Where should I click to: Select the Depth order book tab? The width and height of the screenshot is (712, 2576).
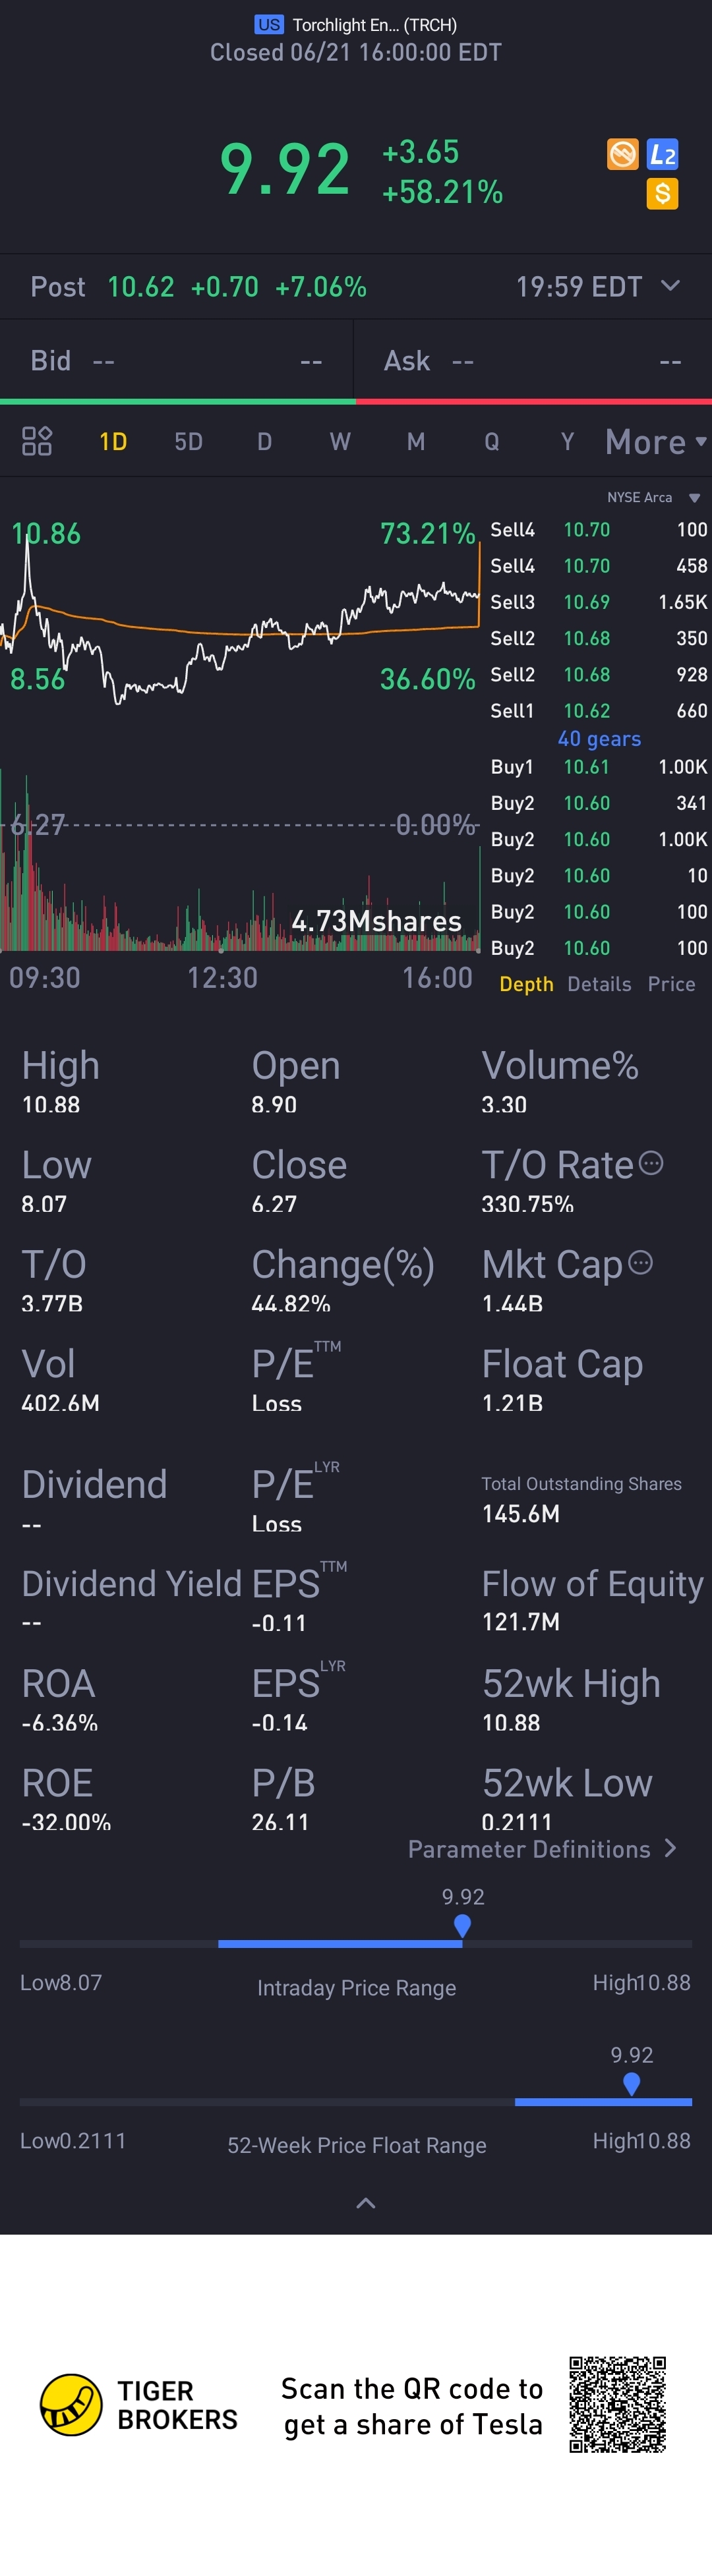click(526, 984)
